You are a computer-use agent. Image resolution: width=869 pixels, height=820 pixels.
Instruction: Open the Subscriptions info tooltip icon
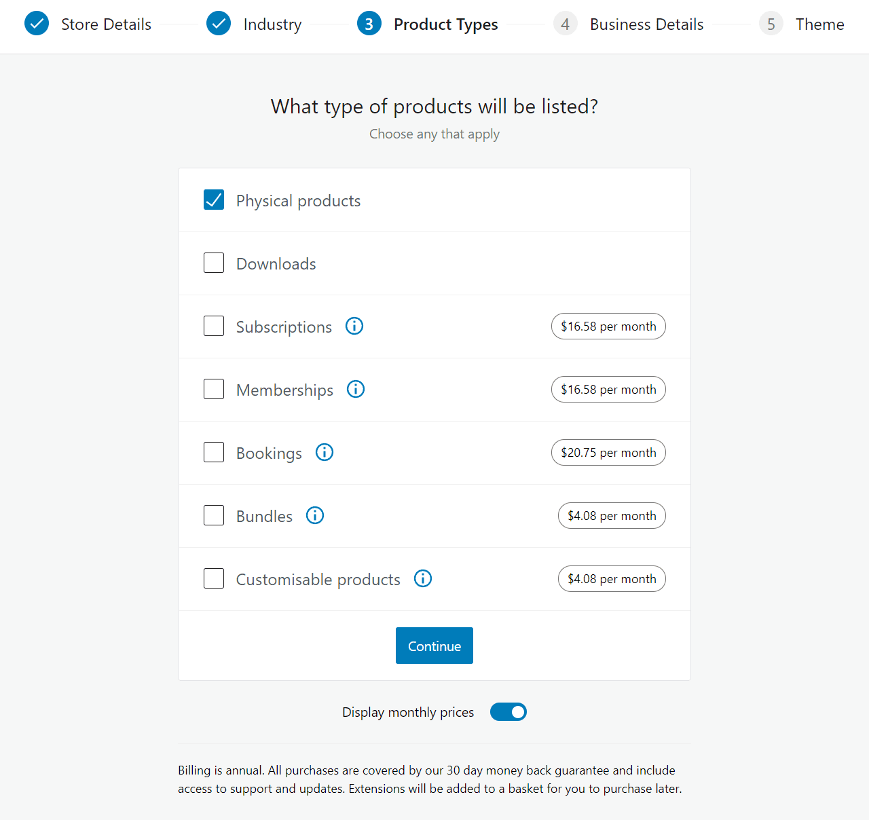coord(354,326)
